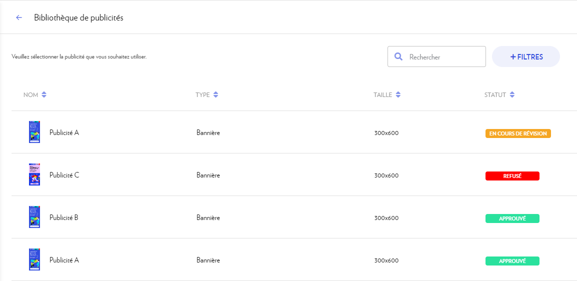This screenshot has height=281, width=577.
Task: Click the magnifying glass search icon
Action: (398, 56)
